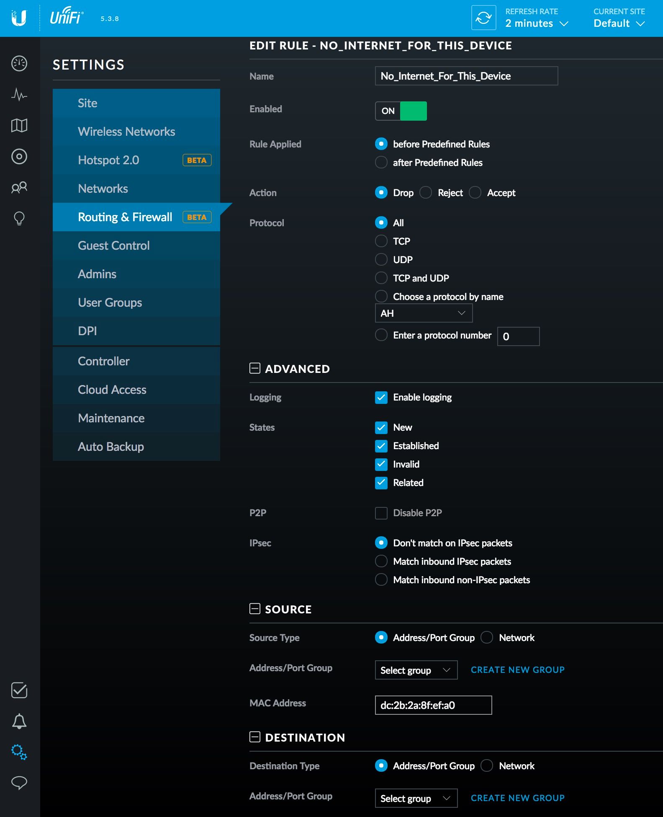Open the Alerts bell icon
The image size is (663, 817).
[x=19, y=721]
